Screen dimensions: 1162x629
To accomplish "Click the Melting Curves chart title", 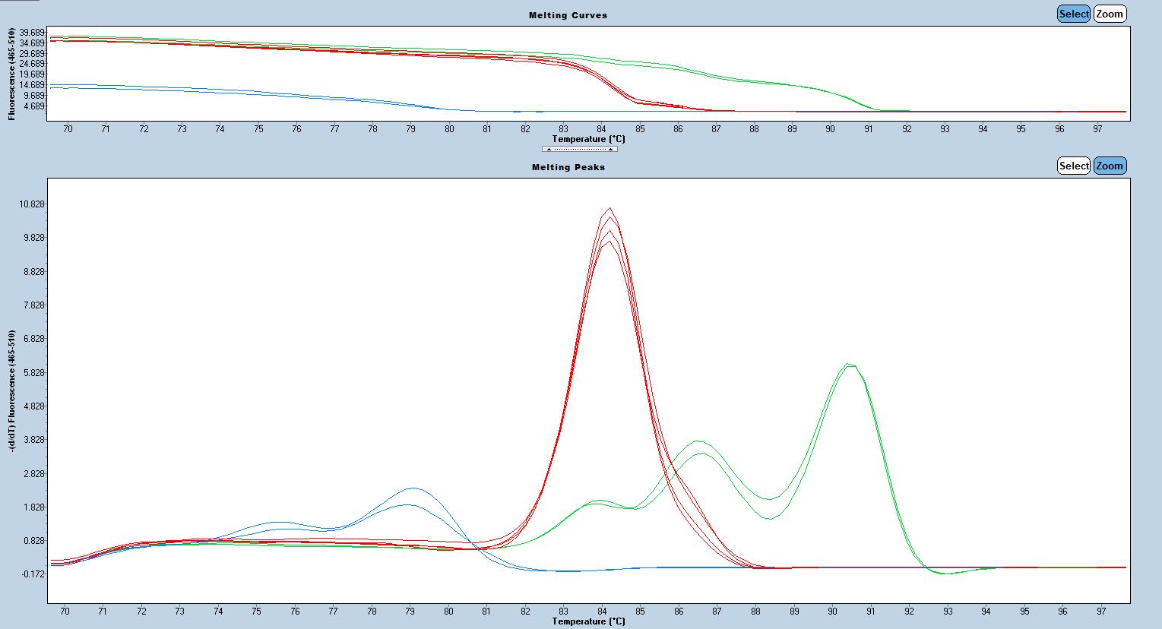I will click(568, 15).
